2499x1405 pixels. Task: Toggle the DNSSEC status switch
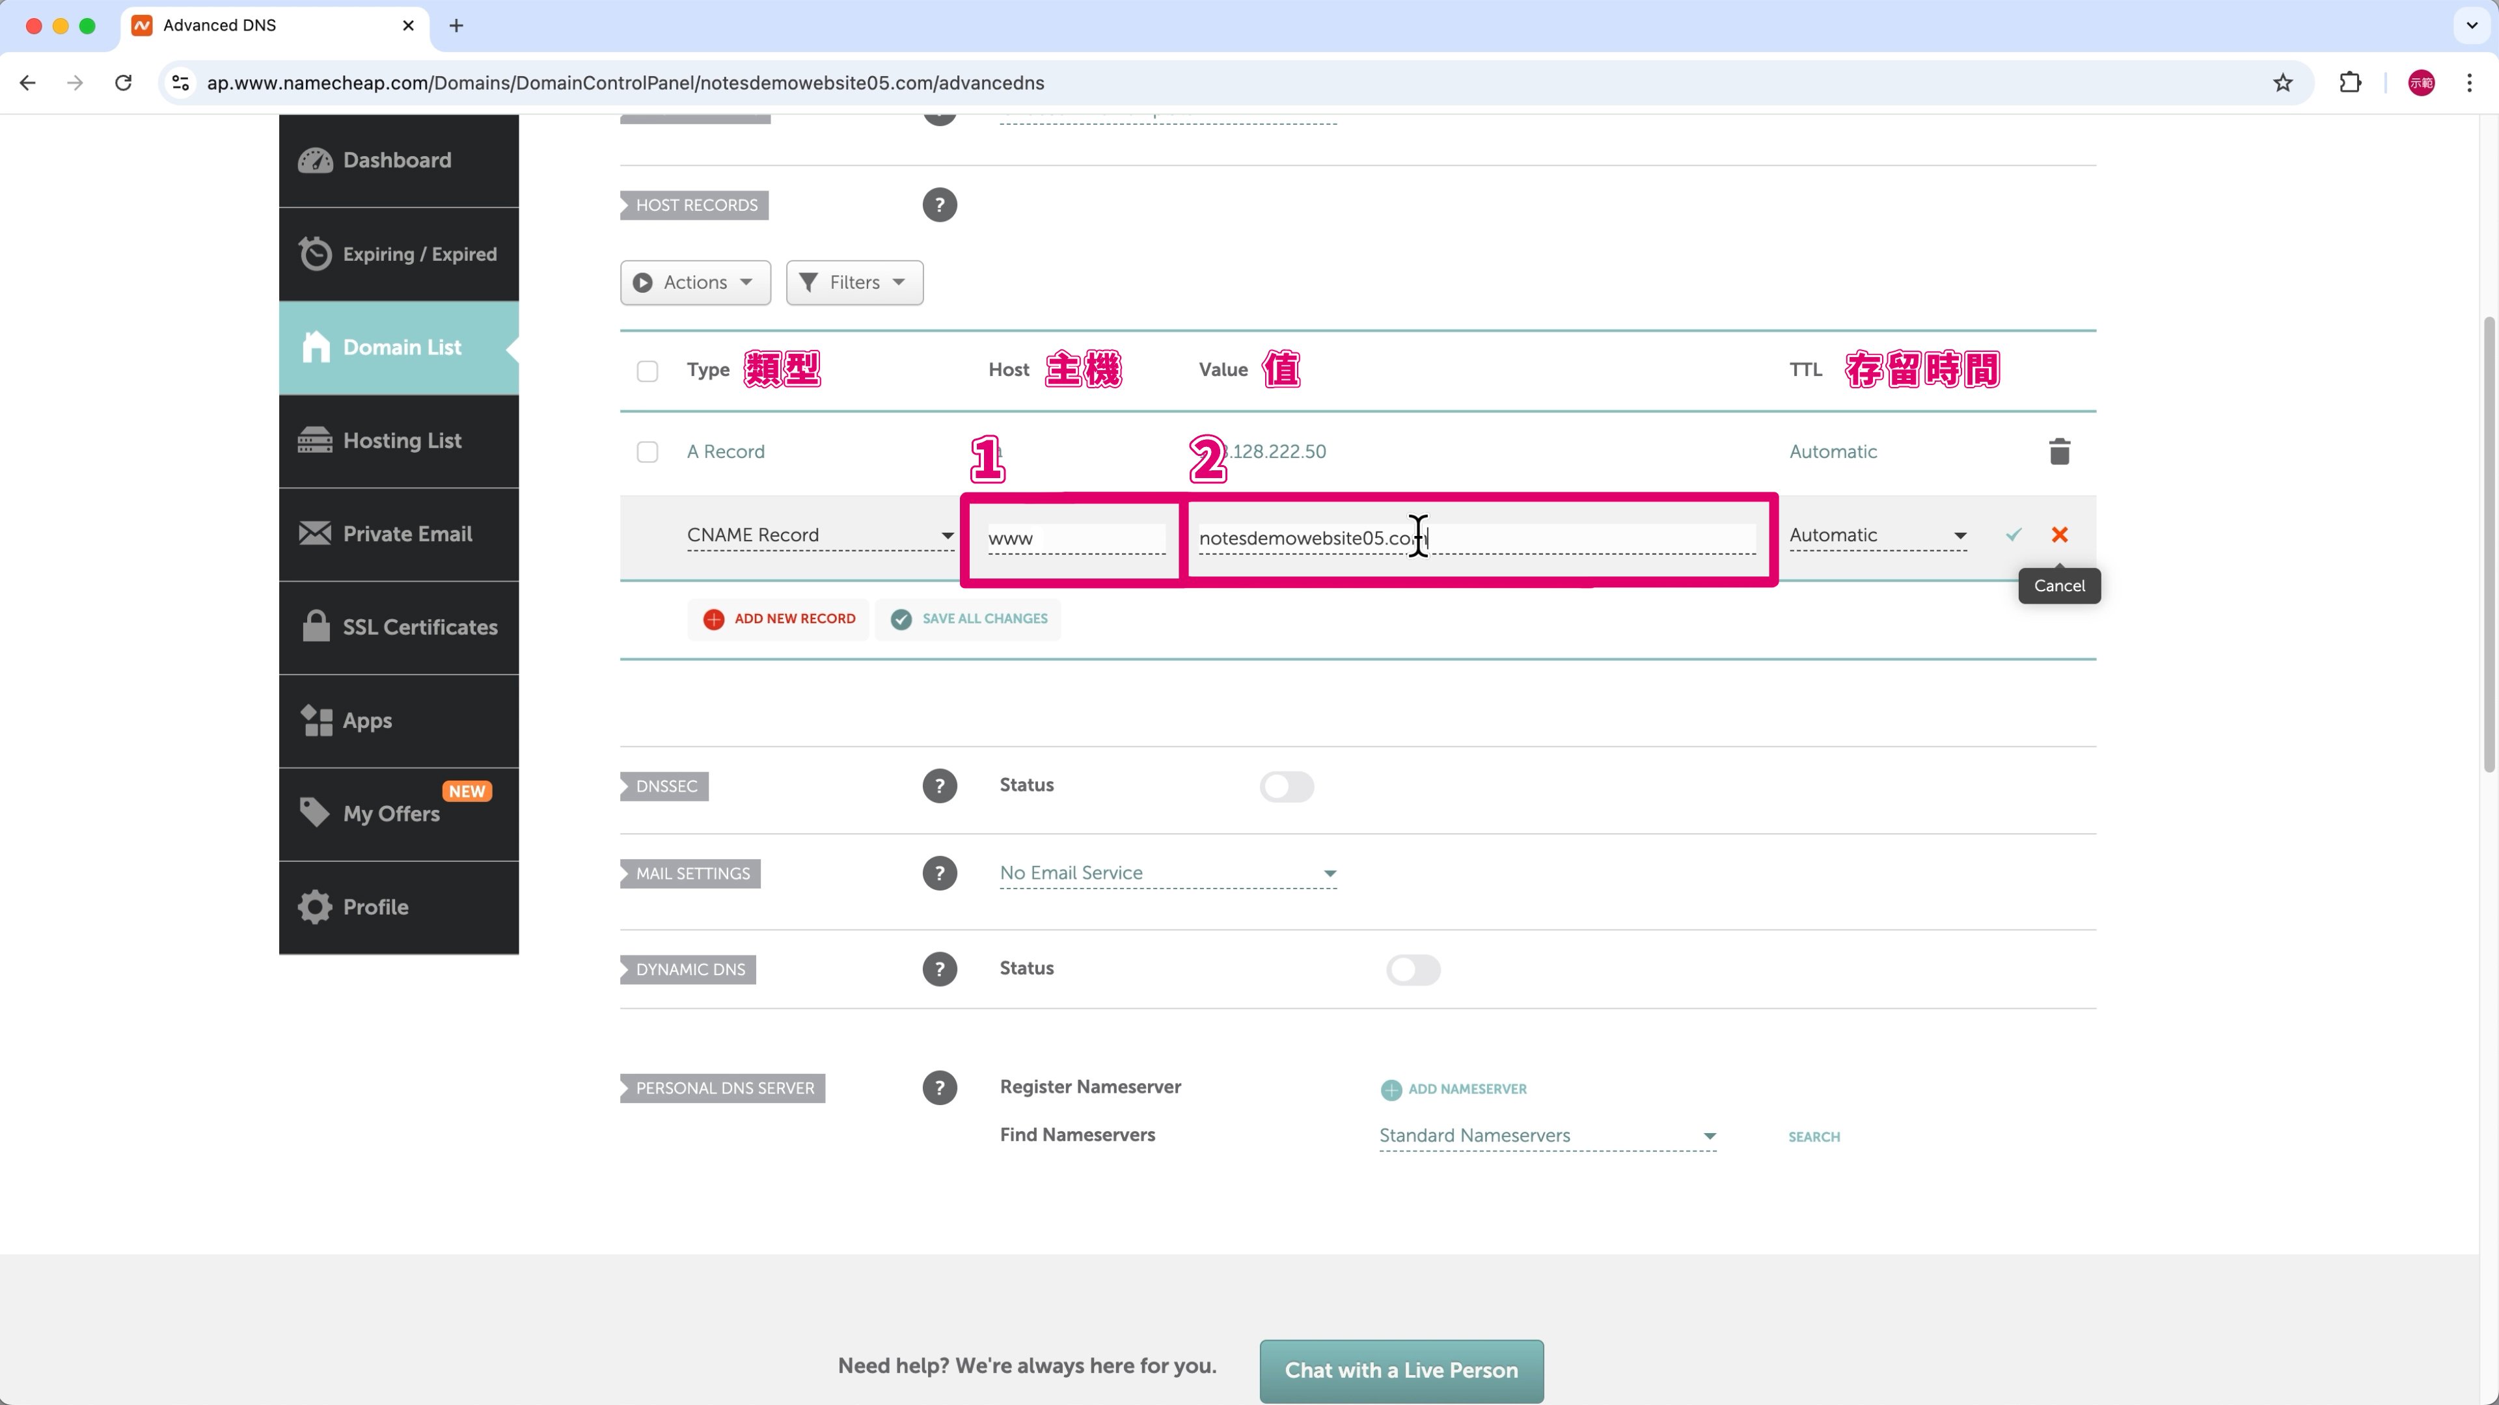[x=1287, y=786]
